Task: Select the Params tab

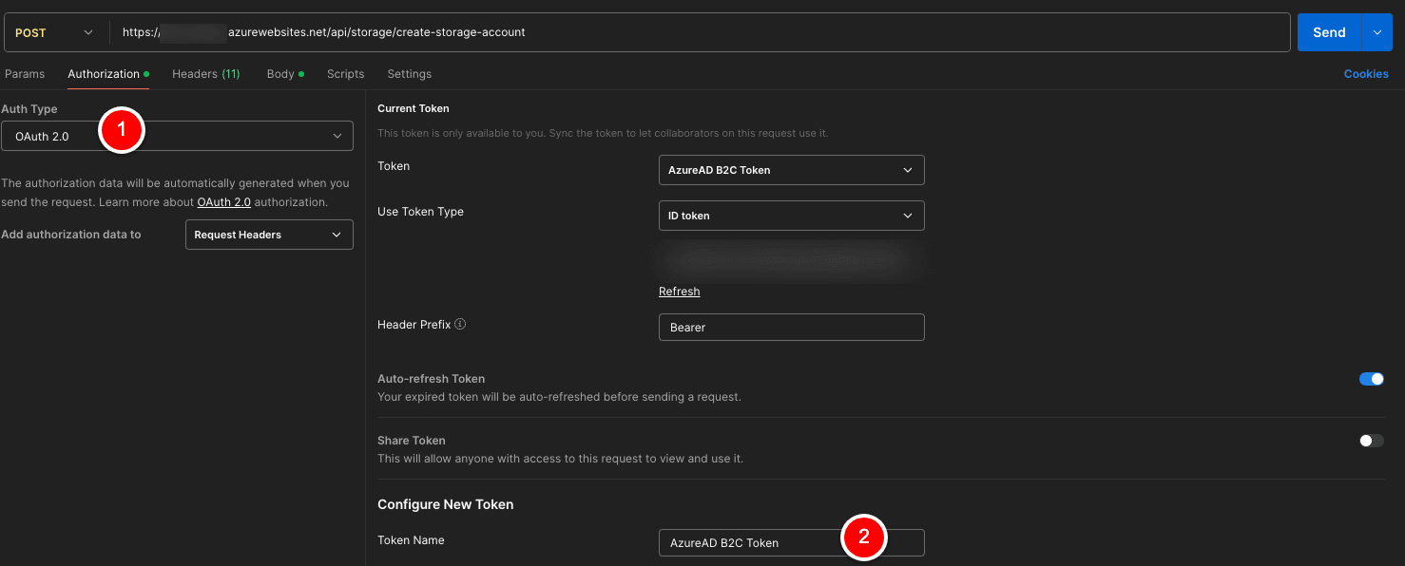Action: pyautogui.click(x=25, y=73)
